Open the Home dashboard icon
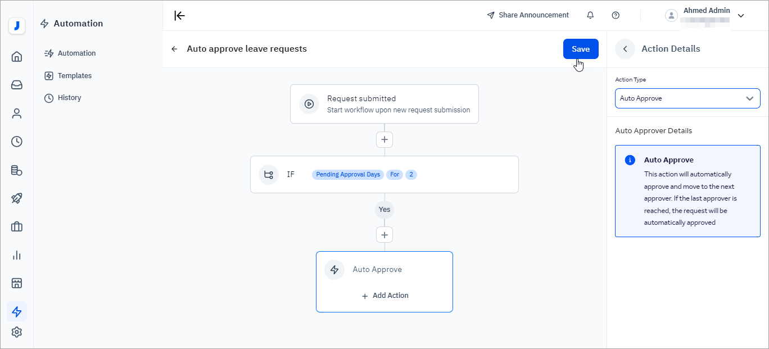Viewport: 769px width, 349px height. [x=17, y=56]
